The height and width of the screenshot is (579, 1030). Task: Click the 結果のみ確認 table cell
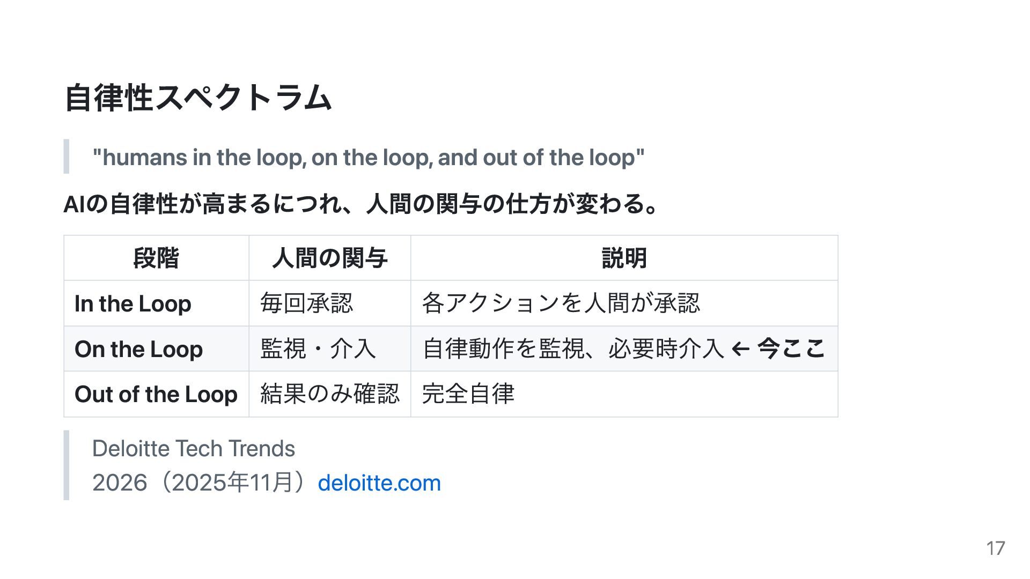(329, 395)
